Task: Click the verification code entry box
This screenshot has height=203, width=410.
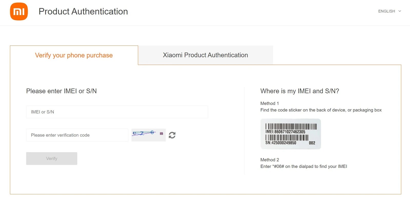Action: pos(77,135)
